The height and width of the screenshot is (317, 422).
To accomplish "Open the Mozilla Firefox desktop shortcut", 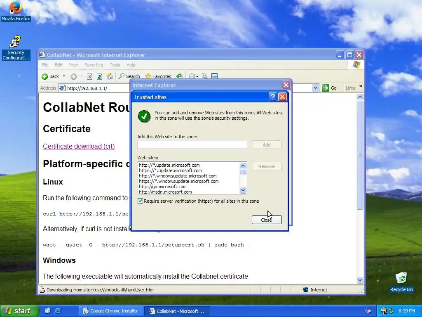I will coord(16,11).
